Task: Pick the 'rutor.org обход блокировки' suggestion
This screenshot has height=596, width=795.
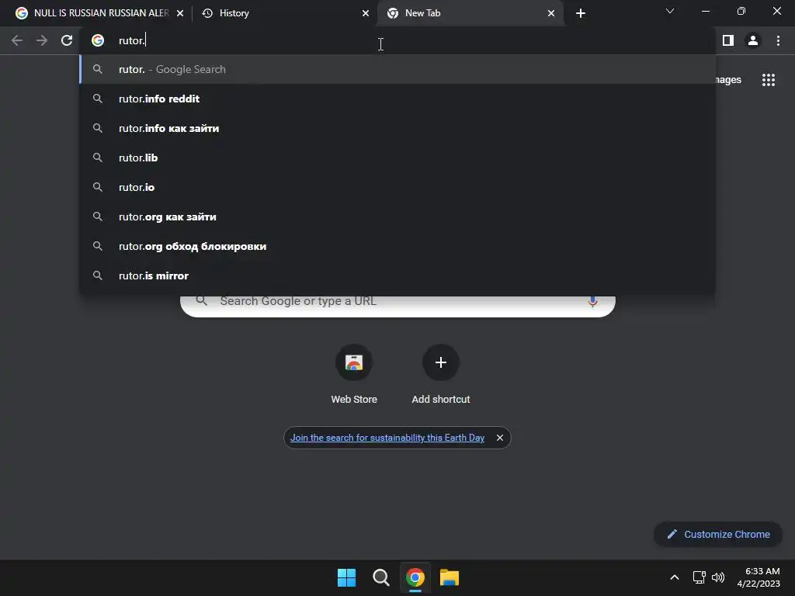Action: coord(397,246)
